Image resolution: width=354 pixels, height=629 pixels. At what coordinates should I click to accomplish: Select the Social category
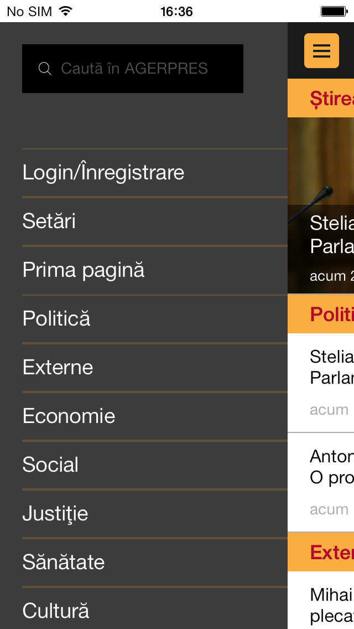click(155, 465)
